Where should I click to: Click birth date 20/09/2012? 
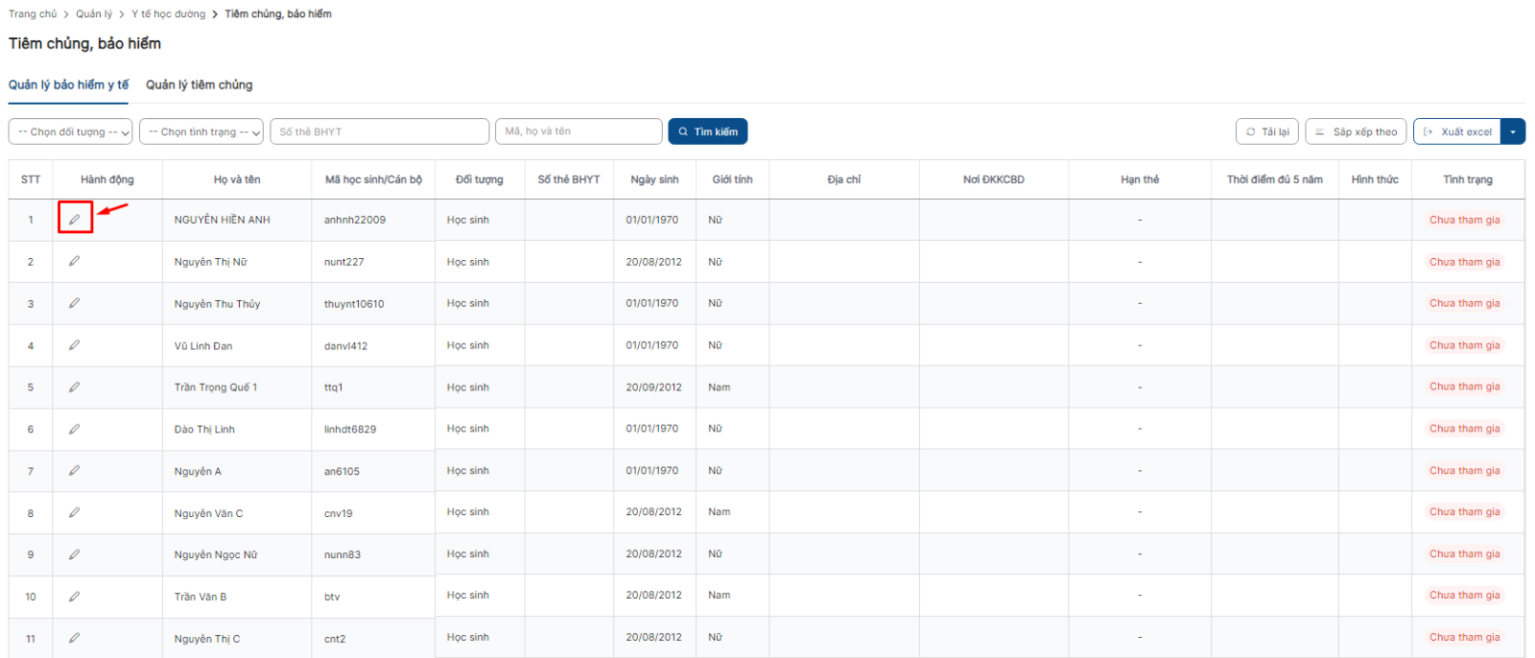pos(654,388)
